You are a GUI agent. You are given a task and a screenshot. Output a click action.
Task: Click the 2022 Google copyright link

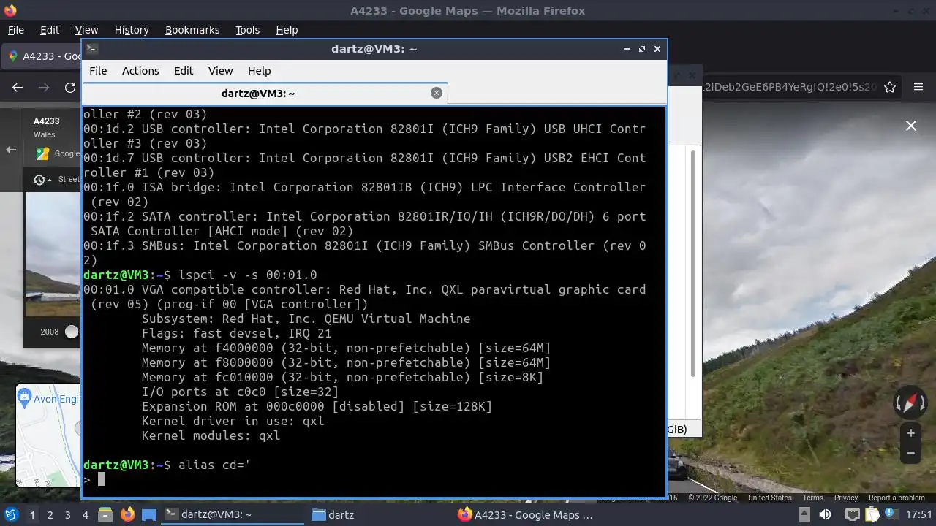713,498
